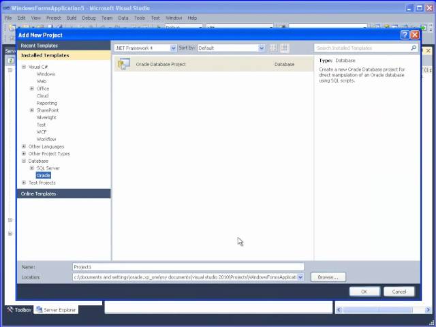Screen dimensions: 436x327
Task: Open the Debug menu
Action: pyautogui.click(x=89, y=18)
